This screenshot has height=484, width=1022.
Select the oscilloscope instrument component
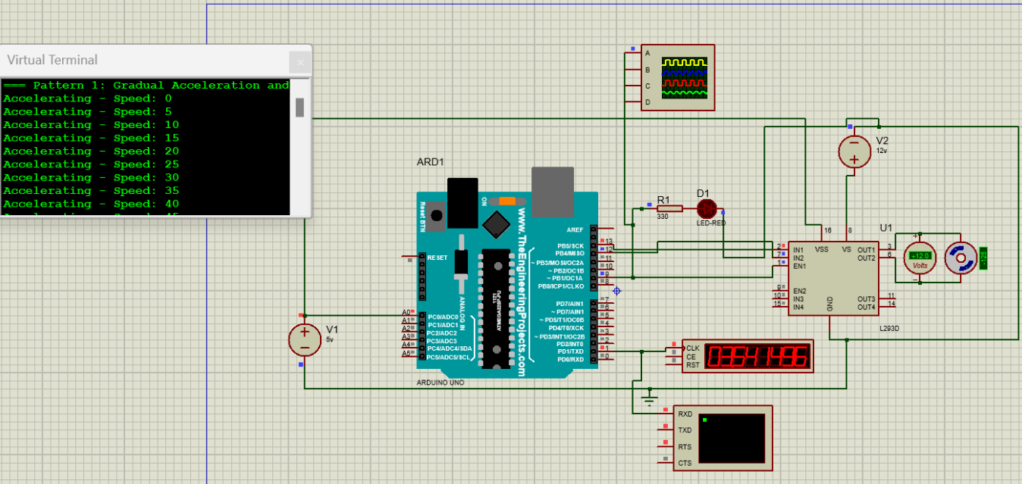click(x=679, y=77)
